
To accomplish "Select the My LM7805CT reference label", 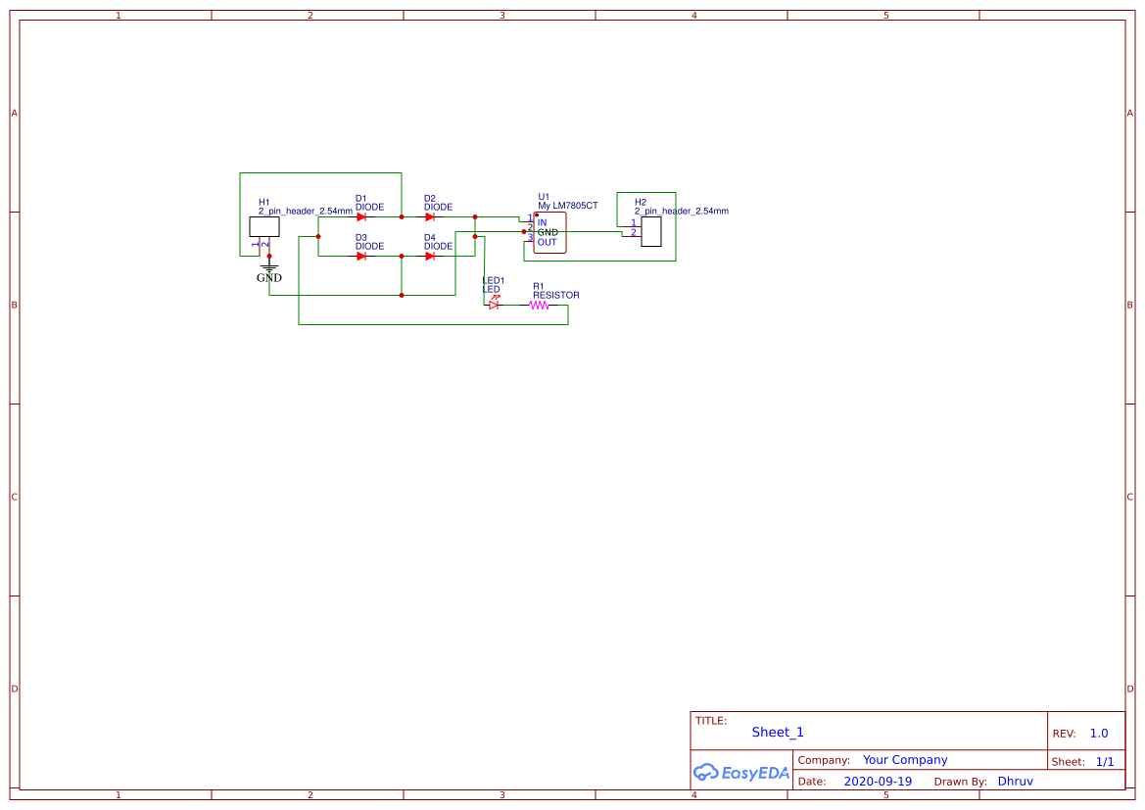I will [566, 206].
